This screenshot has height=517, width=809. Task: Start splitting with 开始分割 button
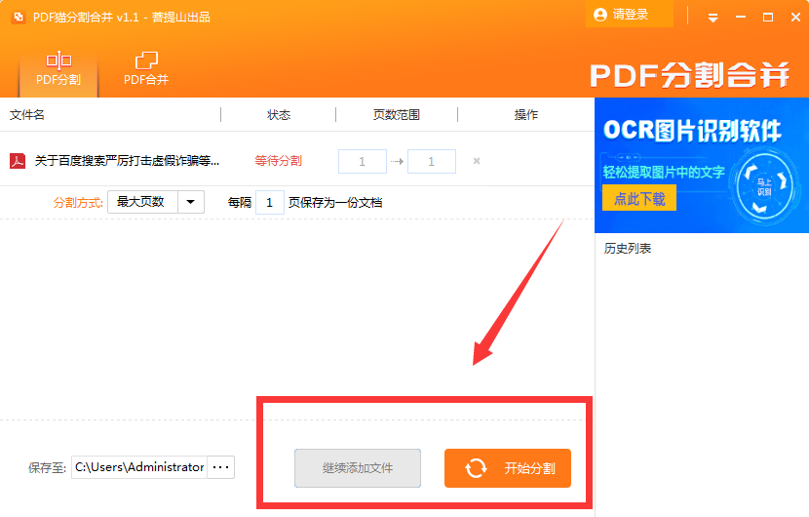(508, 468)
